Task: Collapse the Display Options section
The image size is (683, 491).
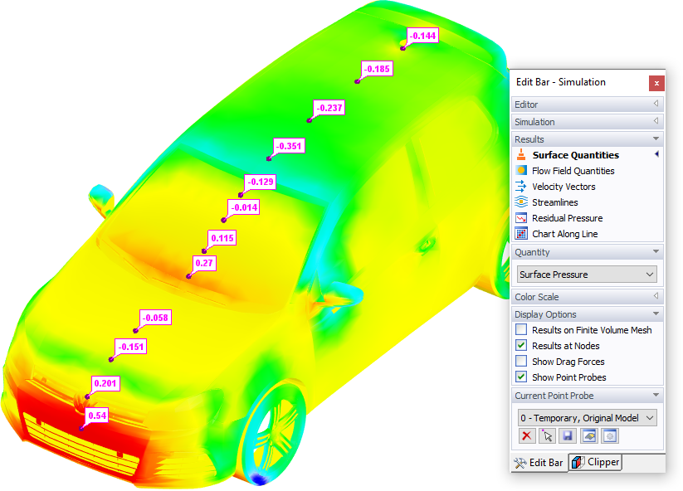Action: click(x=656, y=314)
